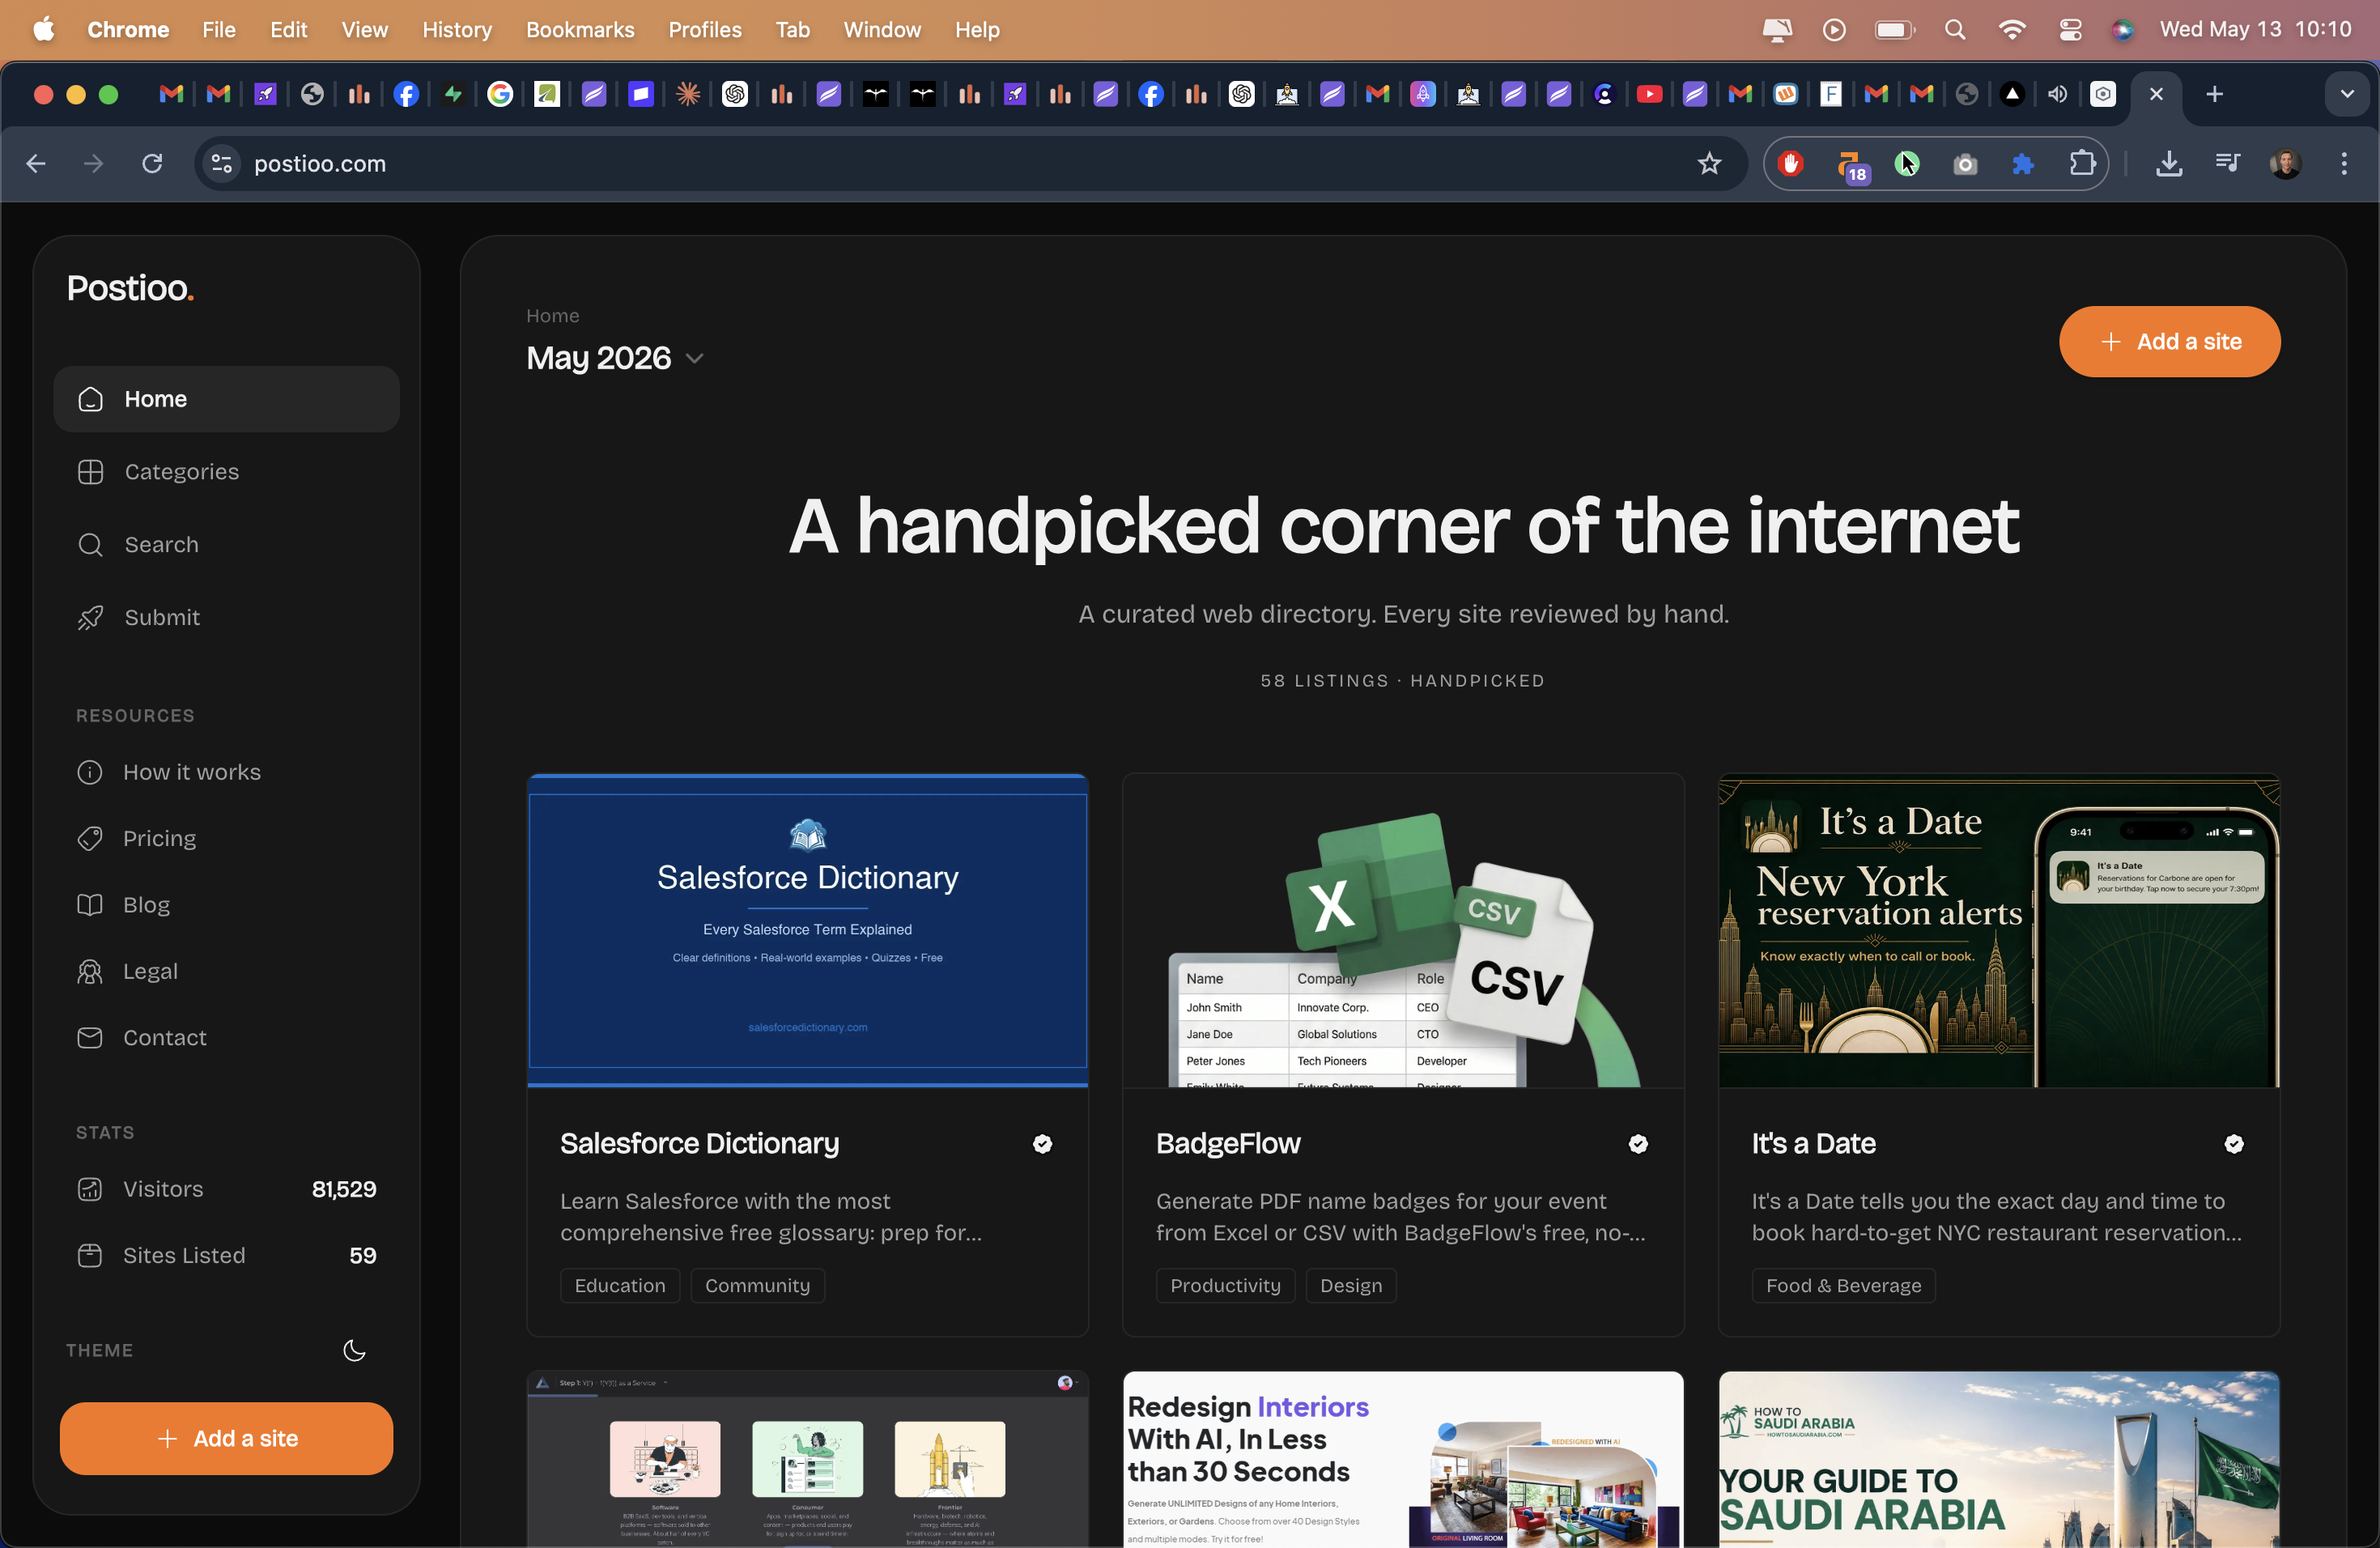Click the sidebar Add a site button
Viewport: 2380px width, 1548px height.
click(226, 1438)
